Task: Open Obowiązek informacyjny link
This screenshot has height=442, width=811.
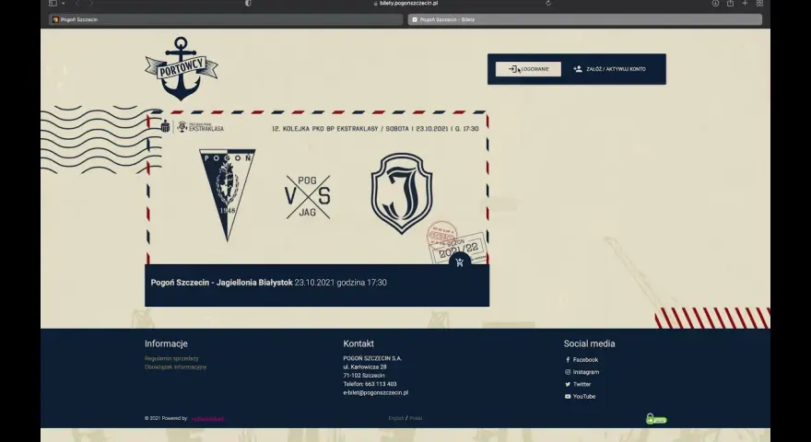Action: 175,367
